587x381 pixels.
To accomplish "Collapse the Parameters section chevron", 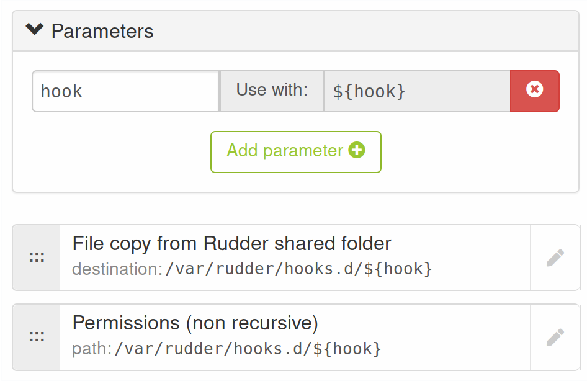I will pyautogui.click(x=35, y=30).
